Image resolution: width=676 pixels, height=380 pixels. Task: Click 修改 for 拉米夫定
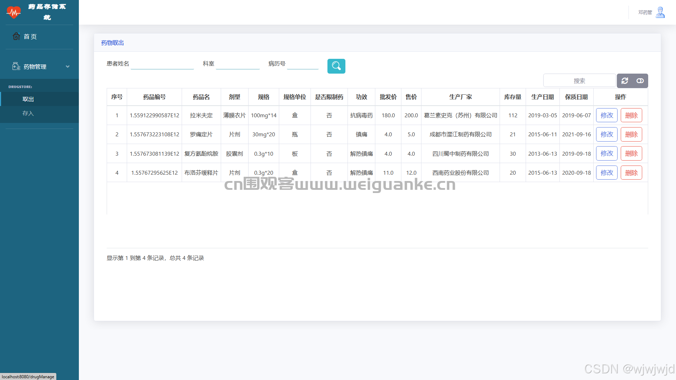coord(607,115)
